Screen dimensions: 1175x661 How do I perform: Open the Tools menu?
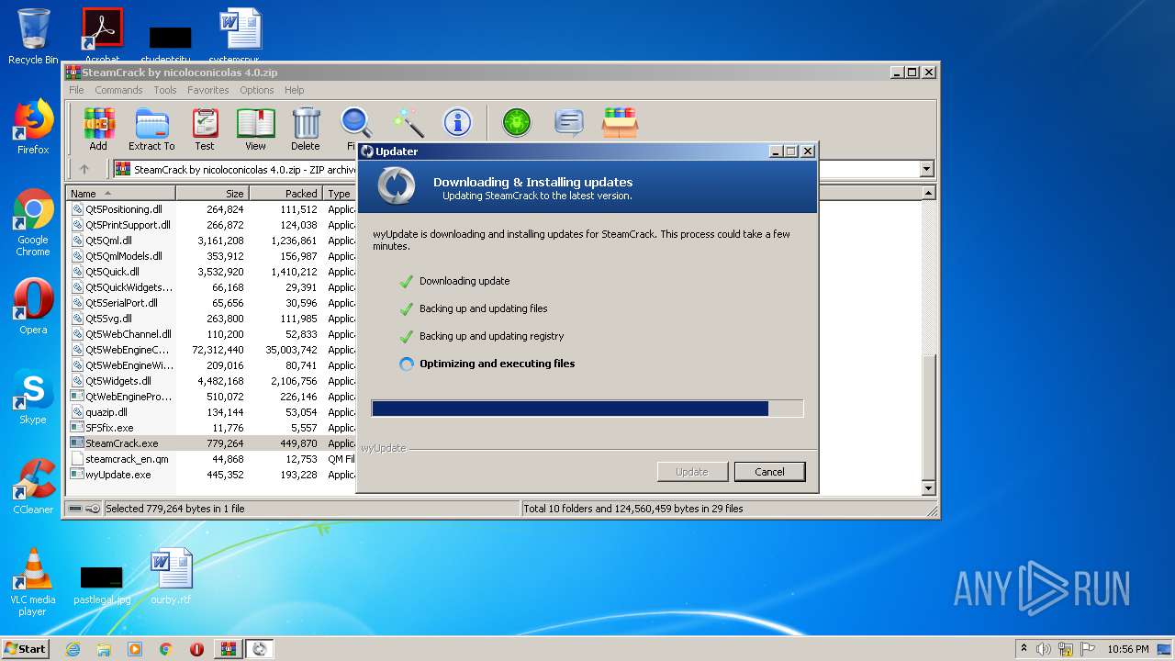[x=165, y=90]
